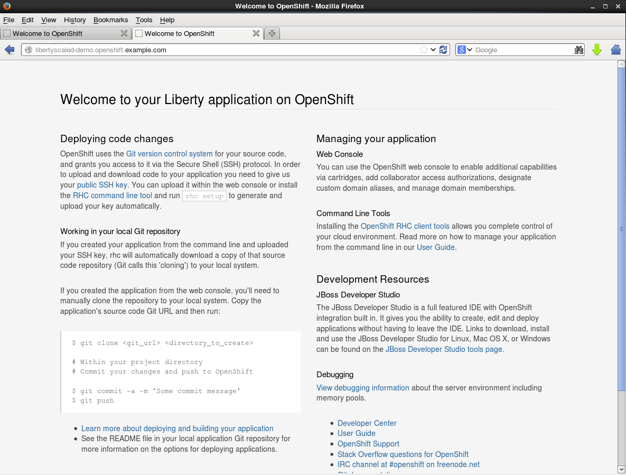This screenshot has height=475, width=626.
Task: Follow the public SSH key link
Action: (x=102, y=185)
